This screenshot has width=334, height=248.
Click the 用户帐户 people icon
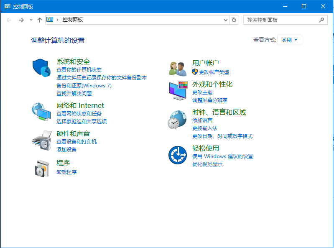[177, 68]
